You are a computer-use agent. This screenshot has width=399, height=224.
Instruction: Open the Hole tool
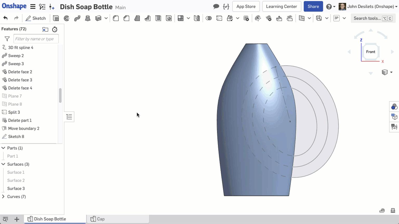169,18
